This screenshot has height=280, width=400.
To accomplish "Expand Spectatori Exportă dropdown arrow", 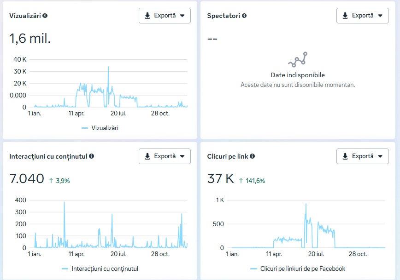I will point(380,16).
